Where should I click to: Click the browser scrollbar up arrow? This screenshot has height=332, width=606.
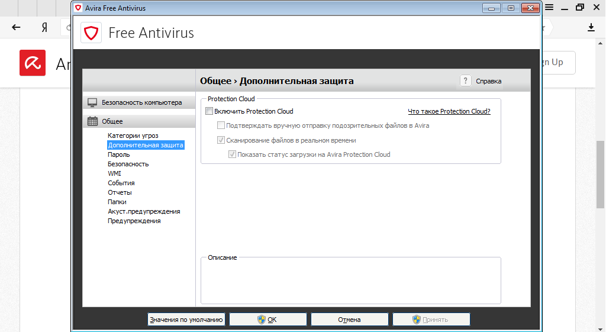click(x=600, y=43)
